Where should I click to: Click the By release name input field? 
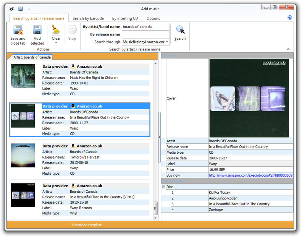coord(145,34)
